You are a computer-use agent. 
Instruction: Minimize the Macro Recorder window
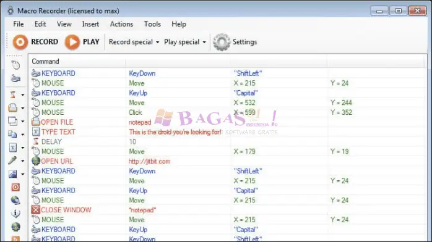point(379,11)
